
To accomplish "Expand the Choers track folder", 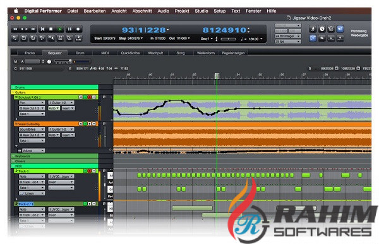I will [x=13, y=161].
